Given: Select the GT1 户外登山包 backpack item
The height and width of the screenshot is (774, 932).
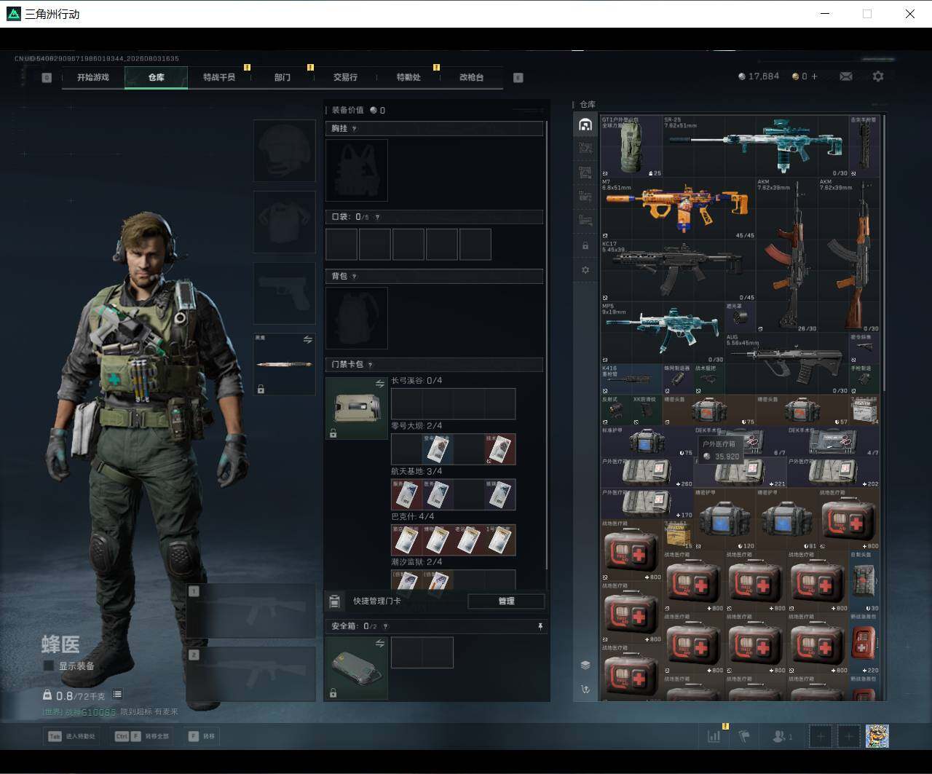Looking at the screenshot, I should point(632,146).
